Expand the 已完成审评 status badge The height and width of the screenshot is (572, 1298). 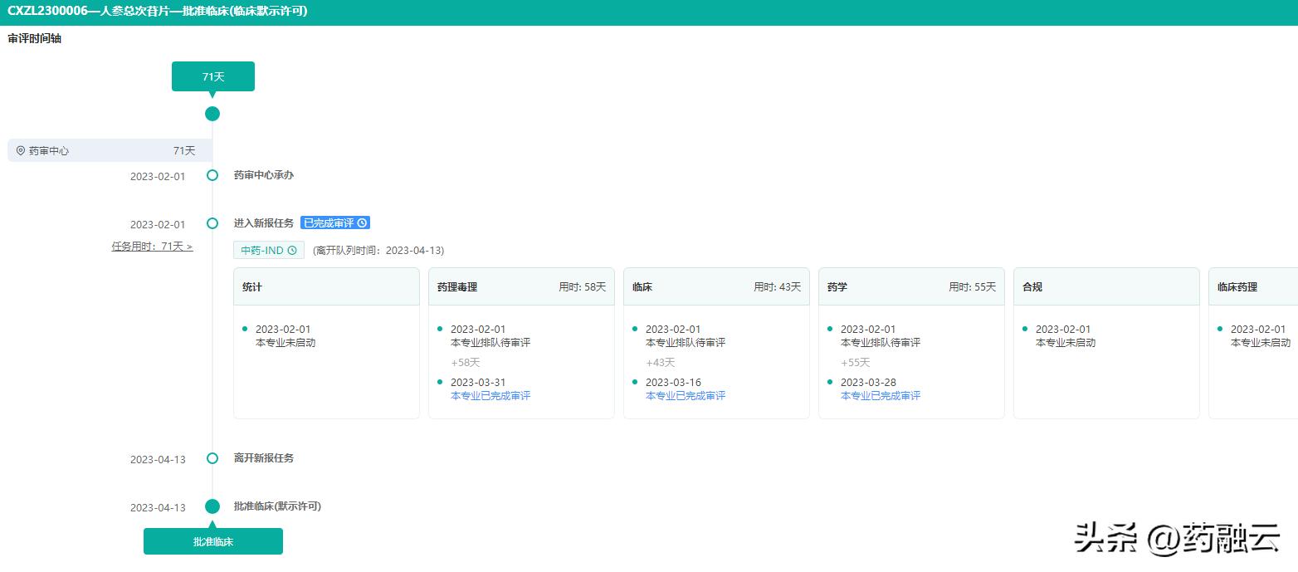pos(335,222)
